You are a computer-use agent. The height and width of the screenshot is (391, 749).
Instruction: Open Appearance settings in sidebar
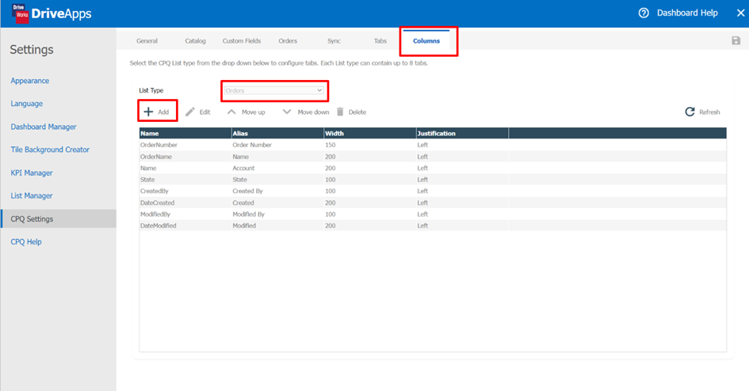coord(29,81)
